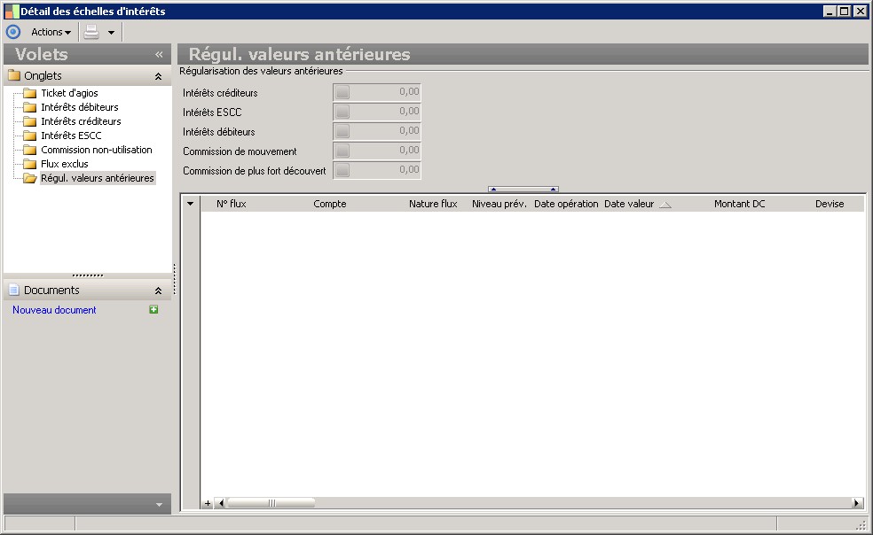Toggle the Intérêts débiteurs checkbox in form
This screenshot has height=535, width=873.
342,131
